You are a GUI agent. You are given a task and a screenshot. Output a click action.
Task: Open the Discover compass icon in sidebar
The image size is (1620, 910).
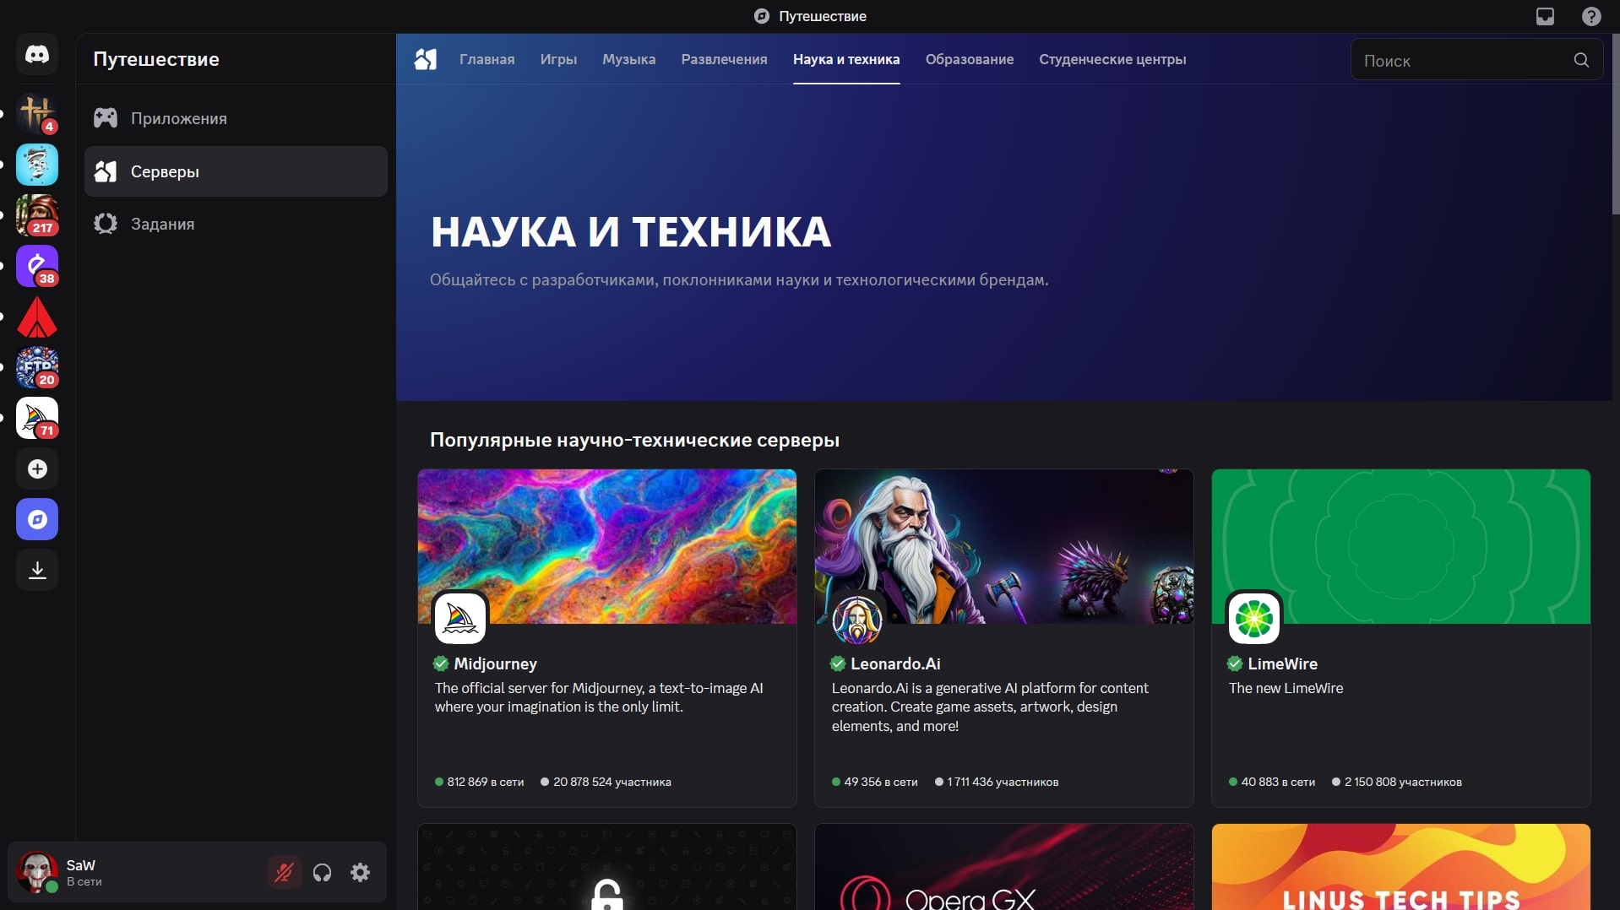(37, 519)
